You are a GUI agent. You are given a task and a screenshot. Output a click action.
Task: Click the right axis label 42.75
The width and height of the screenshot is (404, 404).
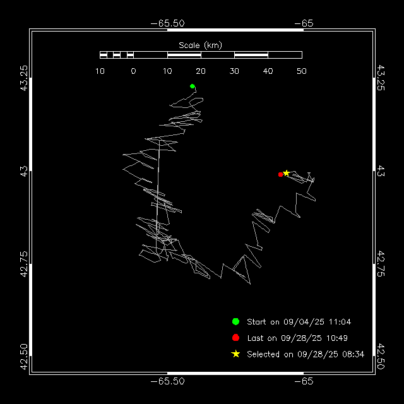click(x=381, y=263)
